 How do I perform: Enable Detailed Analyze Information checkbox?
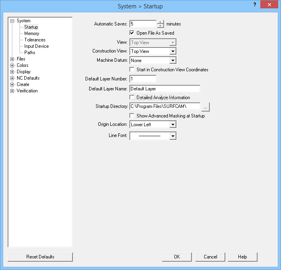(x=132, y=97)
